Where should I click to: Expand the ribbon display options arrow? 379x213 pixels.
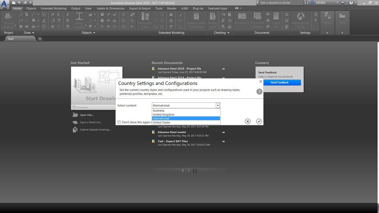[240, 8]
